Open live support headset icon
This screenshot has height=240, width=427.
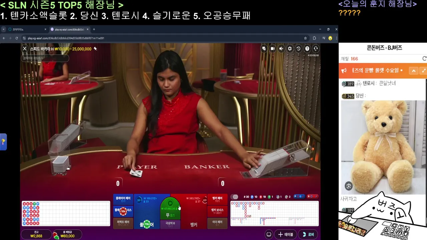coord(316,49)
